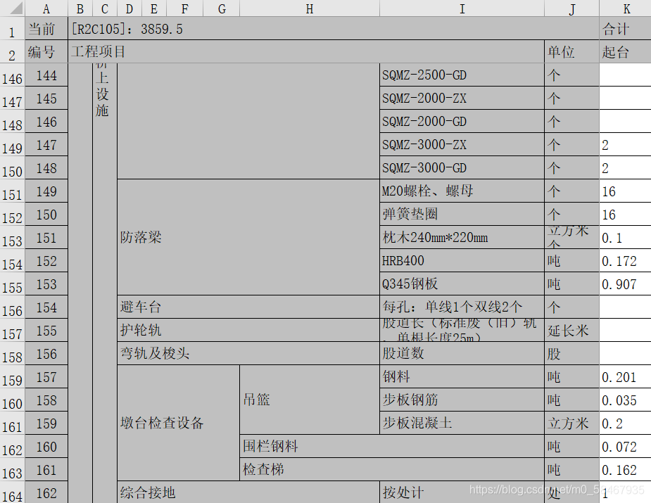Click the SQMZ-3000-ZX cell
The width and height of the screenshot is (651, 503).
[x=462, y=145]
